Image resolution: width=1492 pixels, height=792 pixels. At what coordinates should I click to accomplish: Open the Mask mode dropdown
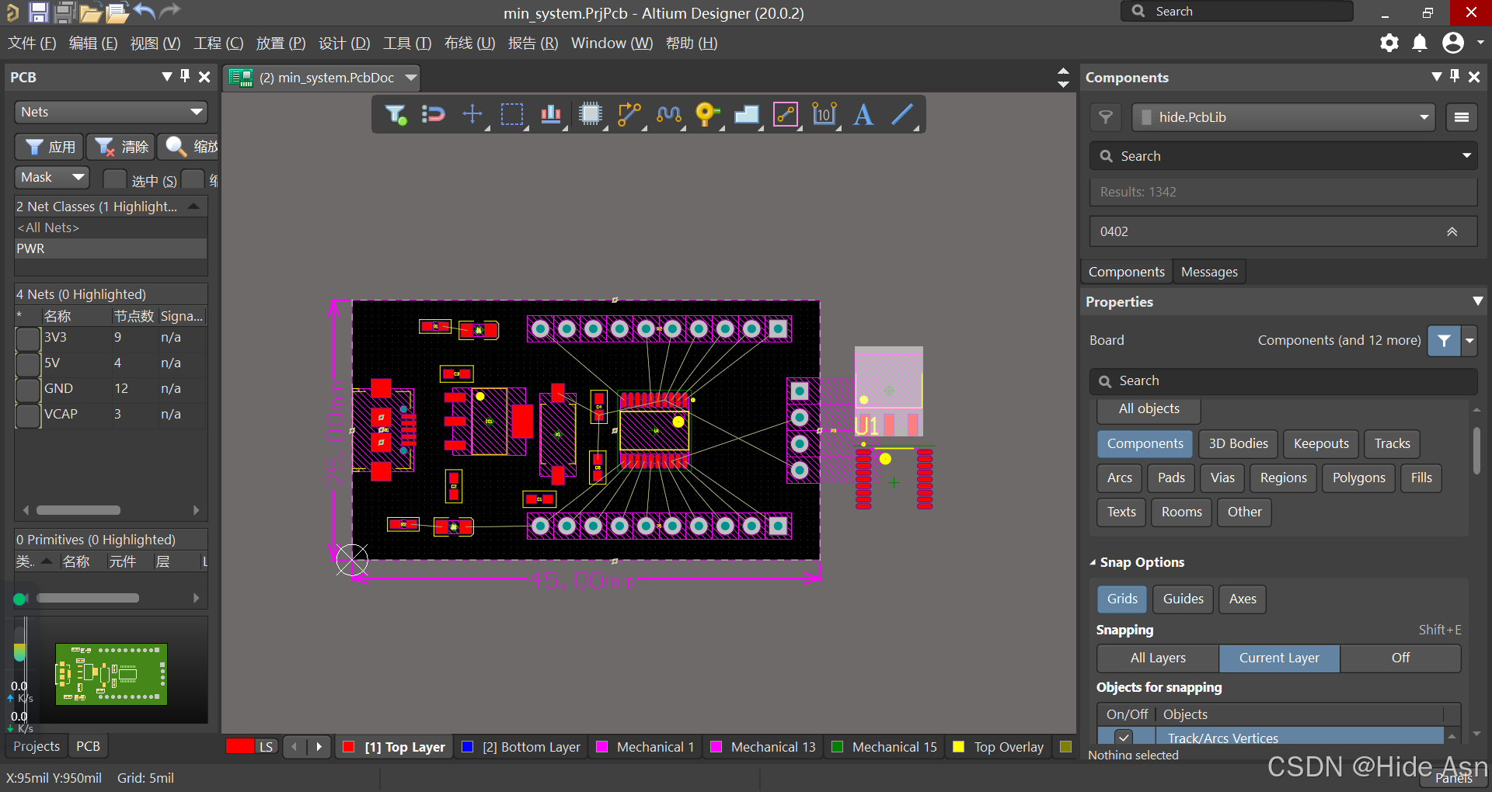52,177
